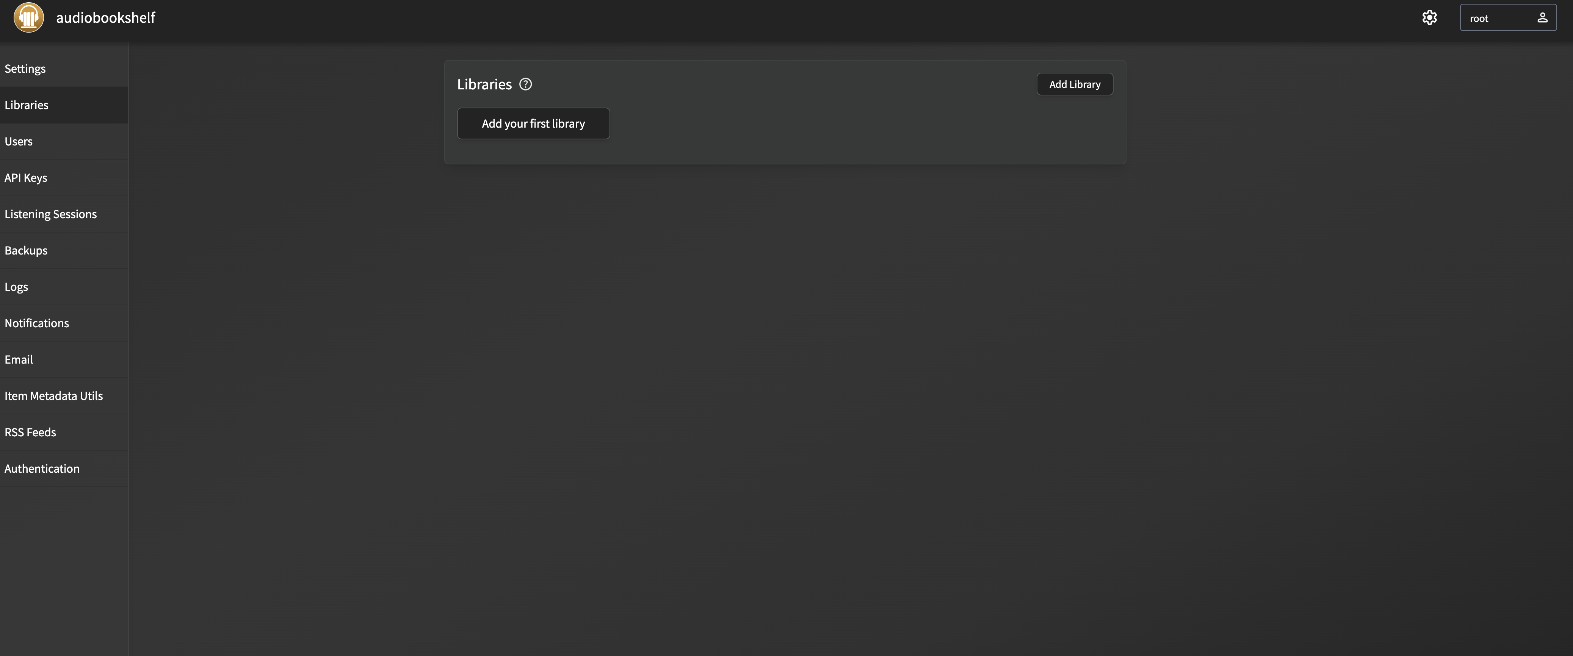Open the API Keys section
The width and height of the screenshot is (1573, 656).
[26, 178]
